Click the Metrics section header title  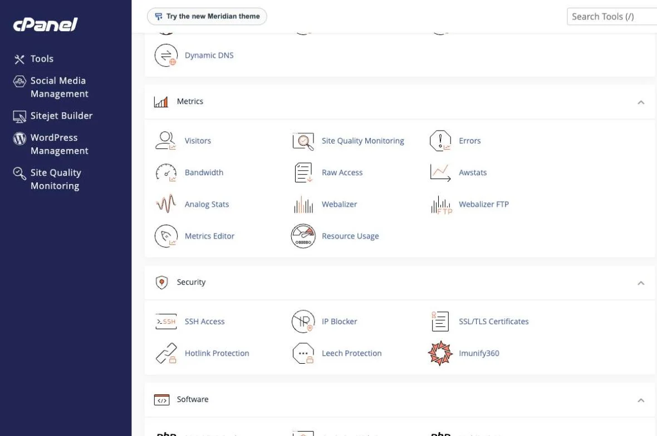pos(190,101)
